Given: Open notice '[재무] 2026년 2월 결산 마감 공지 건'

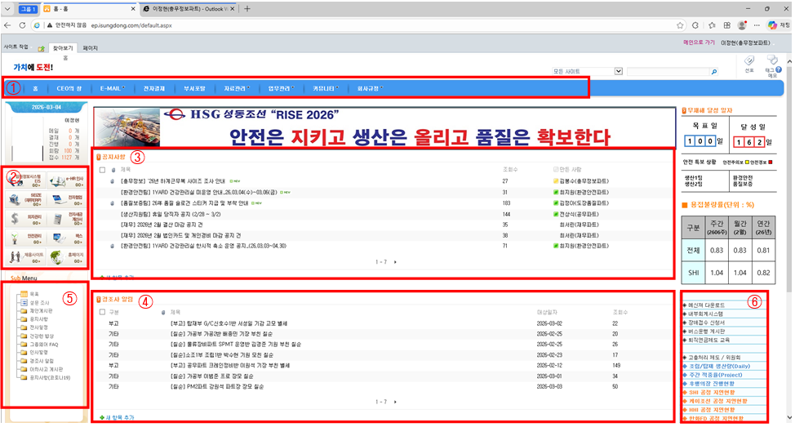Looking at the screenshot, I should (x=162, y=225).
